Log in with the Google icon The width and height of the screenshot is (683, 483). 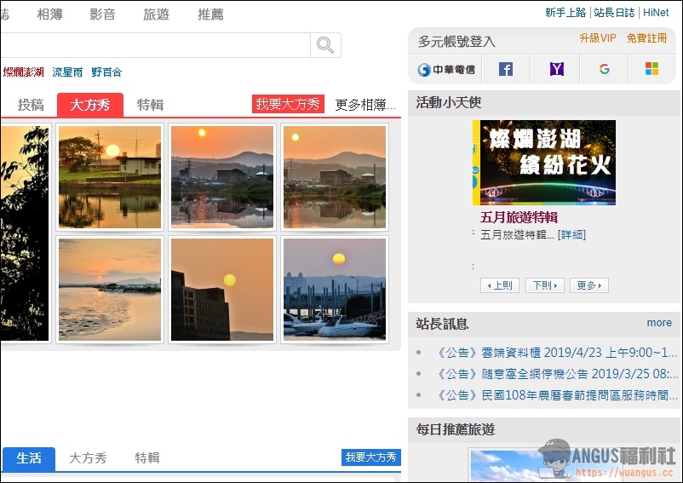(x=605, y=69)
